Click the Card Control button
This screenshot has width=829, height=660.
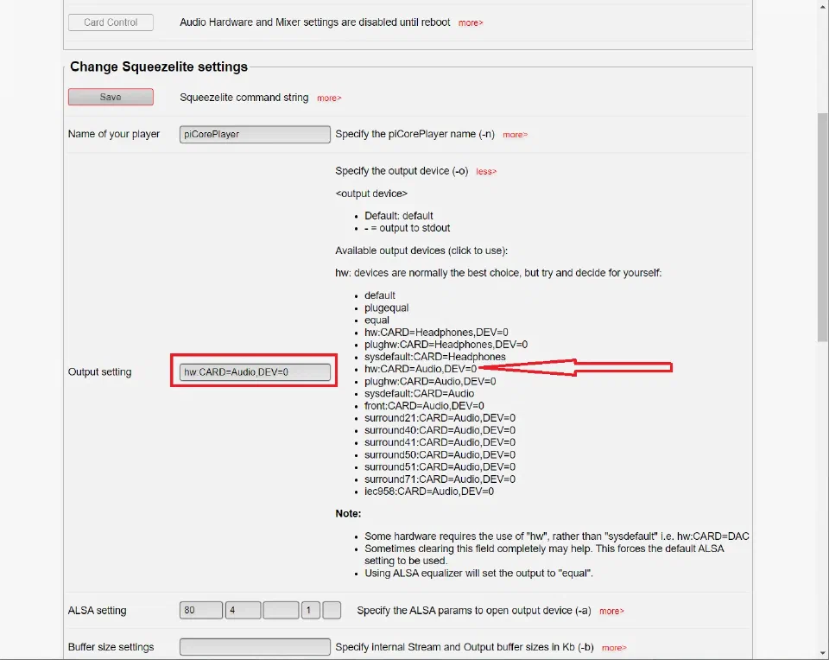(x=111, y=22)
